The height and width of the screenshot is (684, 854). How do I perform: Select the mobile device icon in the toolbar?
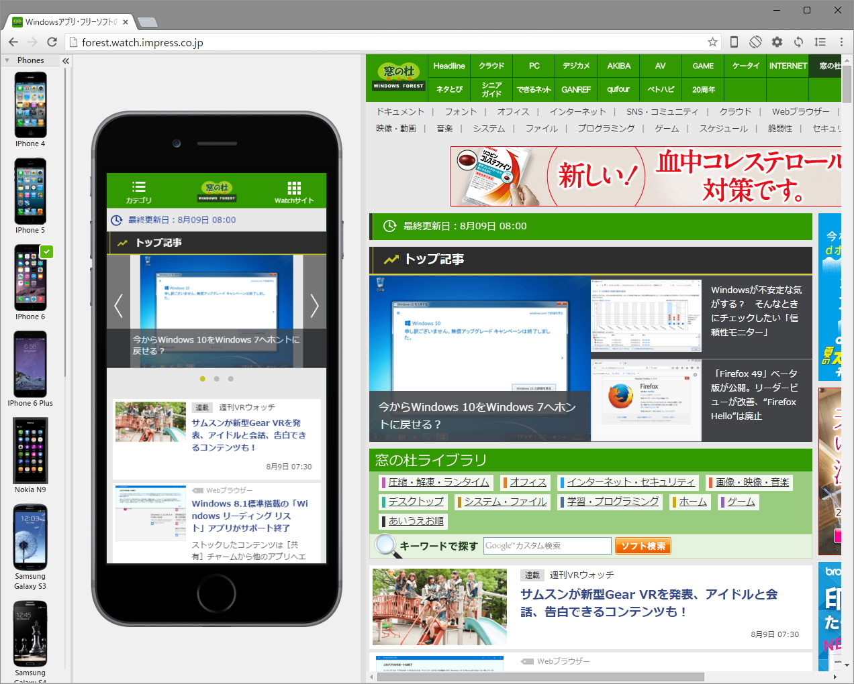coord(733,42)
